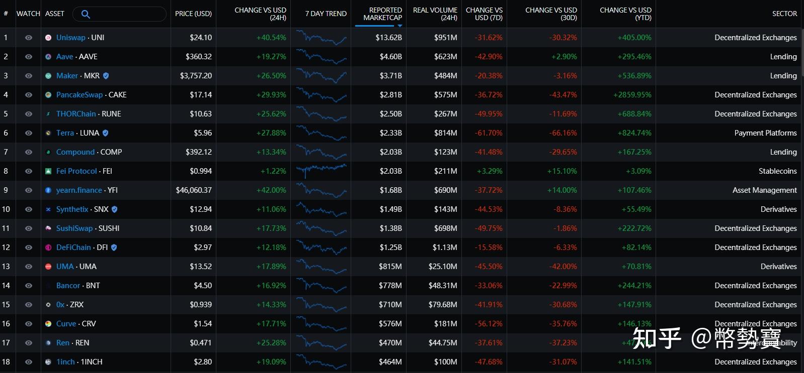
Task: Open the yearn.finance asset link
Action: pos(79,190)
